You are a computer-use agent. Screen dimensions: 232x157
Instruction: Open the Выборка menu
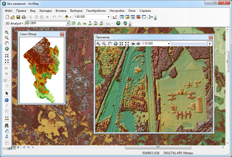pos(76,11)
